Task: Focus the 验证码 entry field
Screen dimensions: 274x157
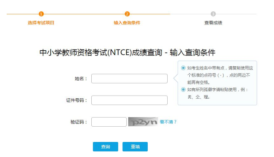Action: [108, 122]
